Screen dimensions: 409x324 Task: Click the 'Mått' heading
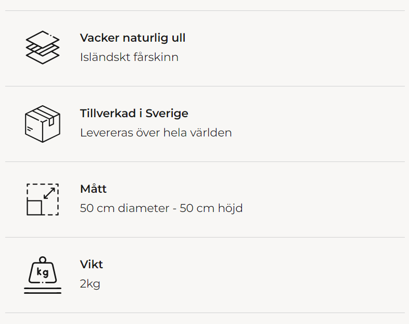pos(93,189)
